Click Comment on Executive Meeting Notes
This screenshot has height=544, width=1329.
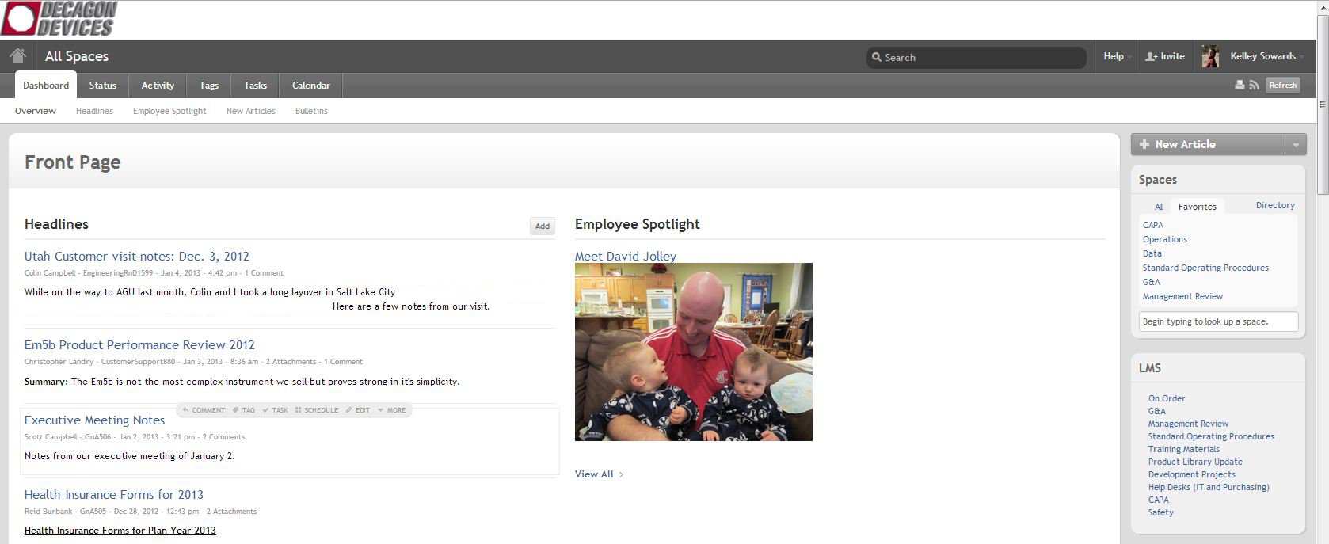[x=204, y=410]
